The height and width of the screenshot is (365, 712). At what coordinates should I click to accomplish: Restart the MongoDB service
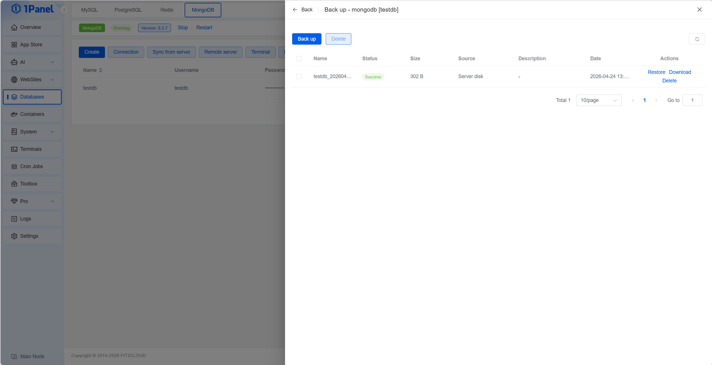tap(204, 28)
